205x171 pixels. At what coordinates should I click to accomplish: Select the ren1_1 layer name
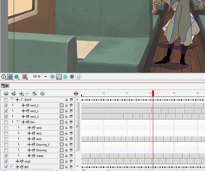point(35,117)
